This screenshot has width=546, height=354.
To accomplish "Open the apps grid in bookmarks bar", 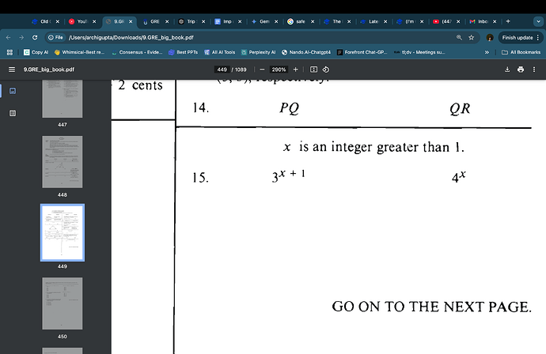I will (x=9, y=52).
